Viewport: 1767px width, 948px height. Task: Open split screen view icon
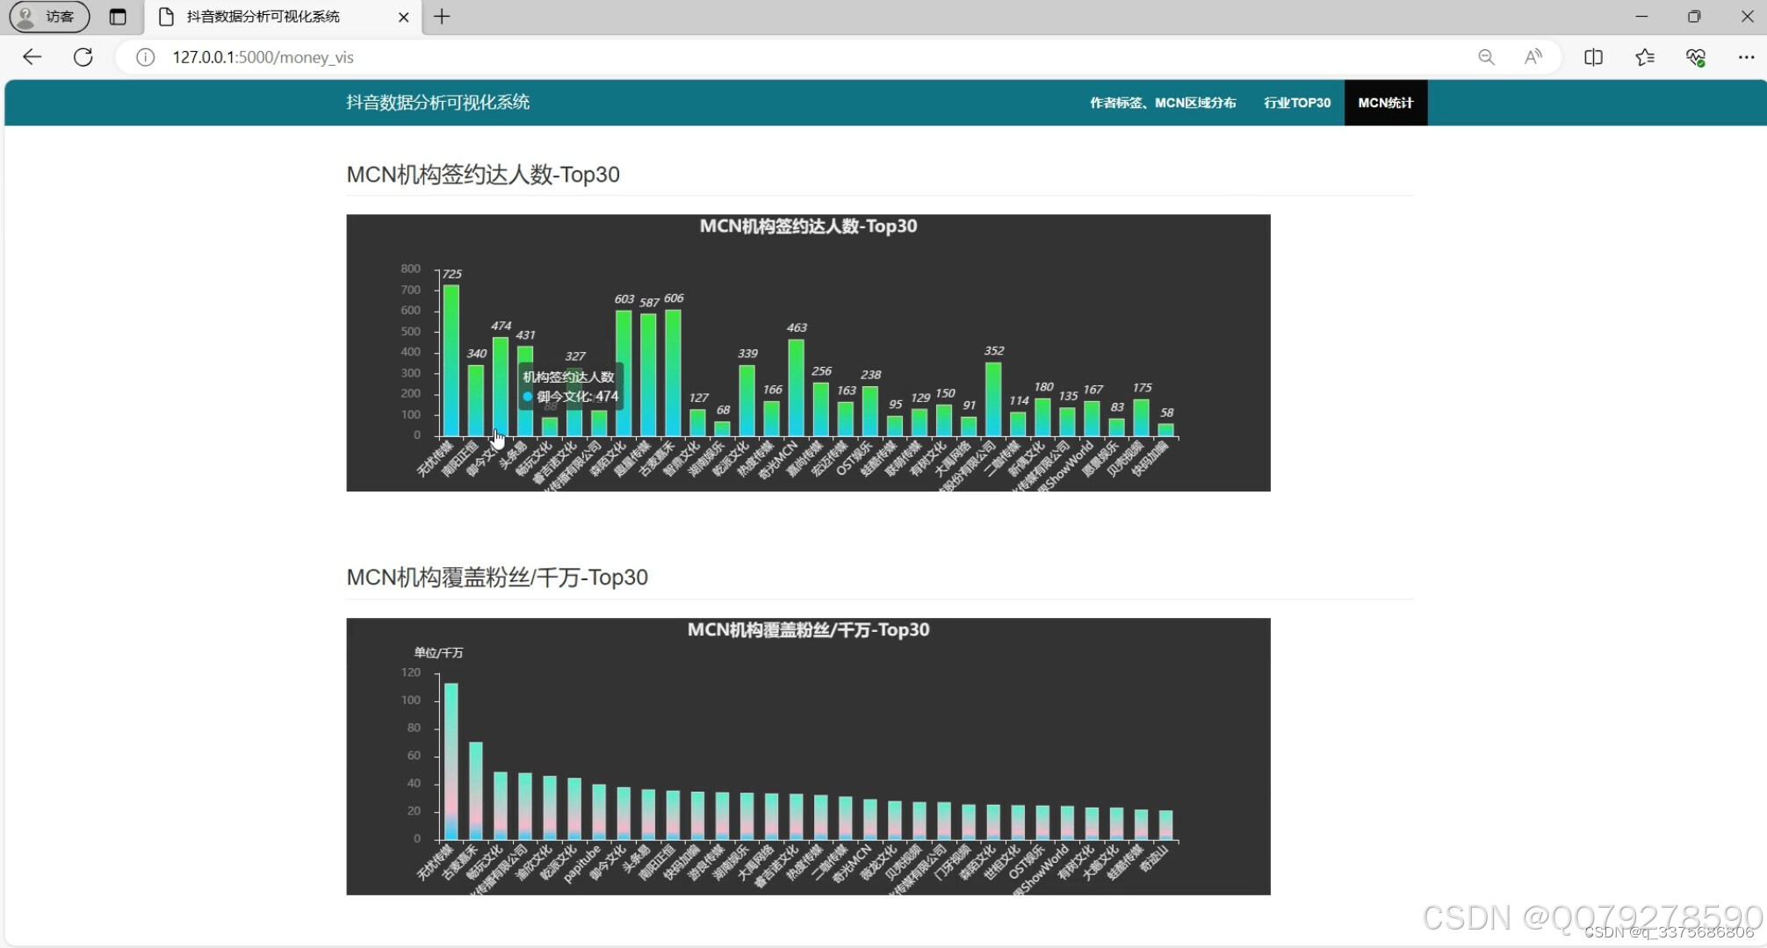click(x=1593, y=57)
